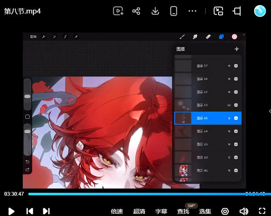The height and width of the screenshot is (216, 271).
Task: Play the video
Action: (11, 211)
